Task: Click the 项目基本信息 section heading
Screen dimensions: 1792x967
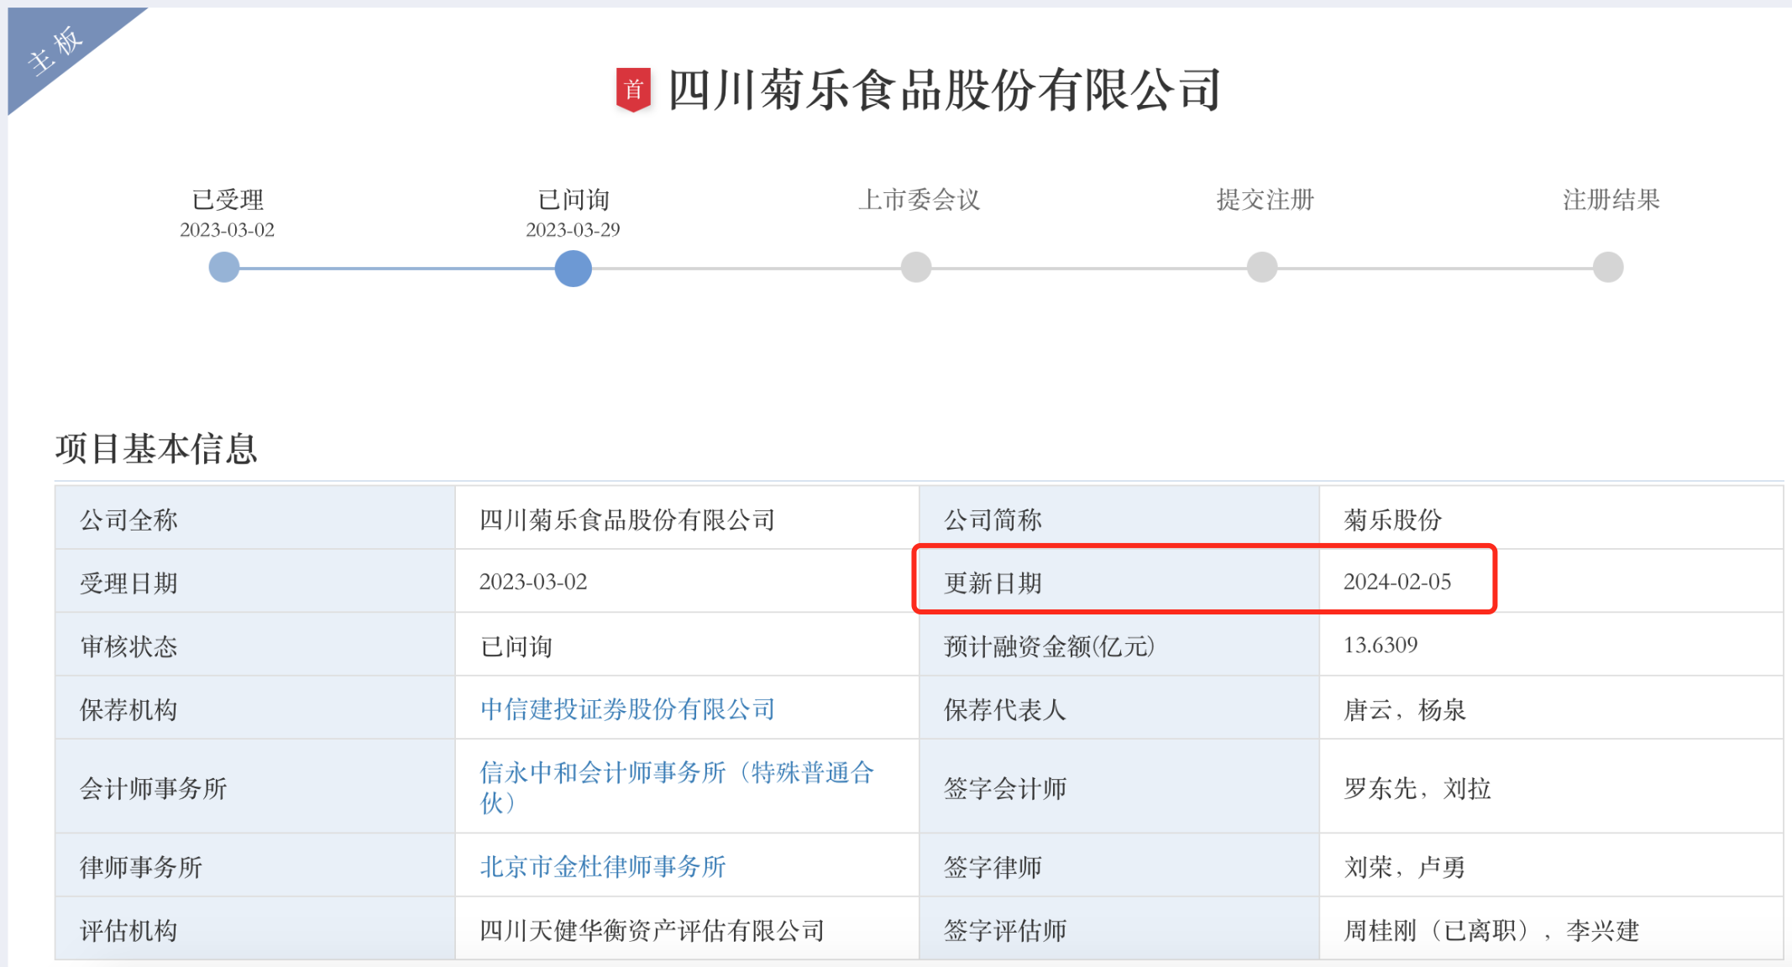Action: pyautogui.click(x=156, y=448)
